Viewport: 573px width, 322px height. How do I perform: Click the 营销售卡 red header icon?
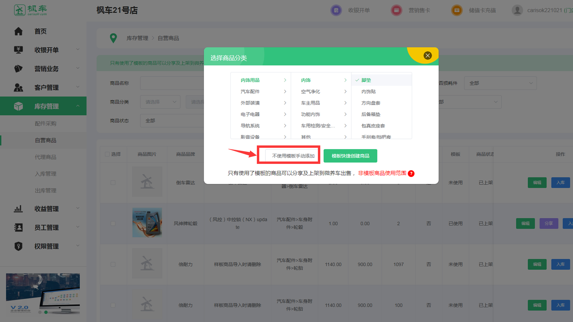(396, 10)
